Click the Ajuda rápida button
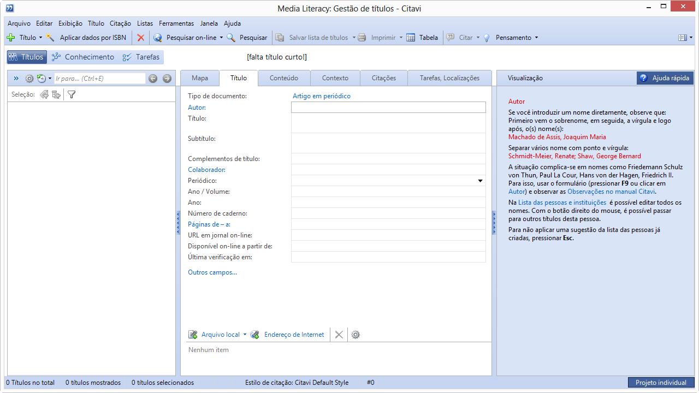699x393 pixels. 665,78
